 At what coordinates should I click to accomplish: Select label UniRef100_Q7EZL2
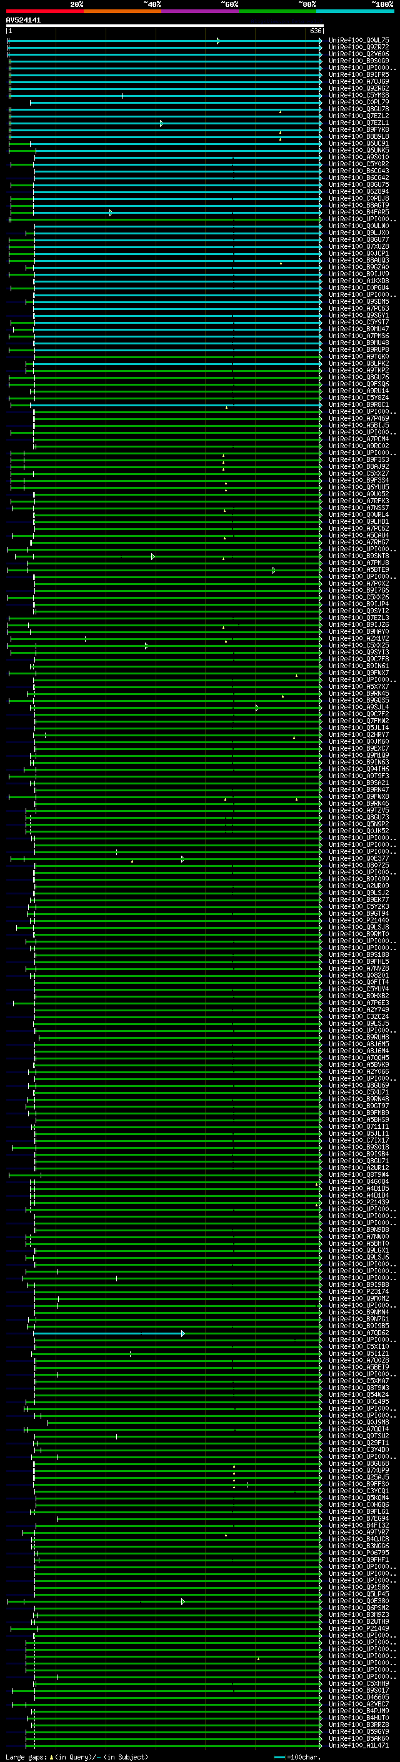pos(359,116)
